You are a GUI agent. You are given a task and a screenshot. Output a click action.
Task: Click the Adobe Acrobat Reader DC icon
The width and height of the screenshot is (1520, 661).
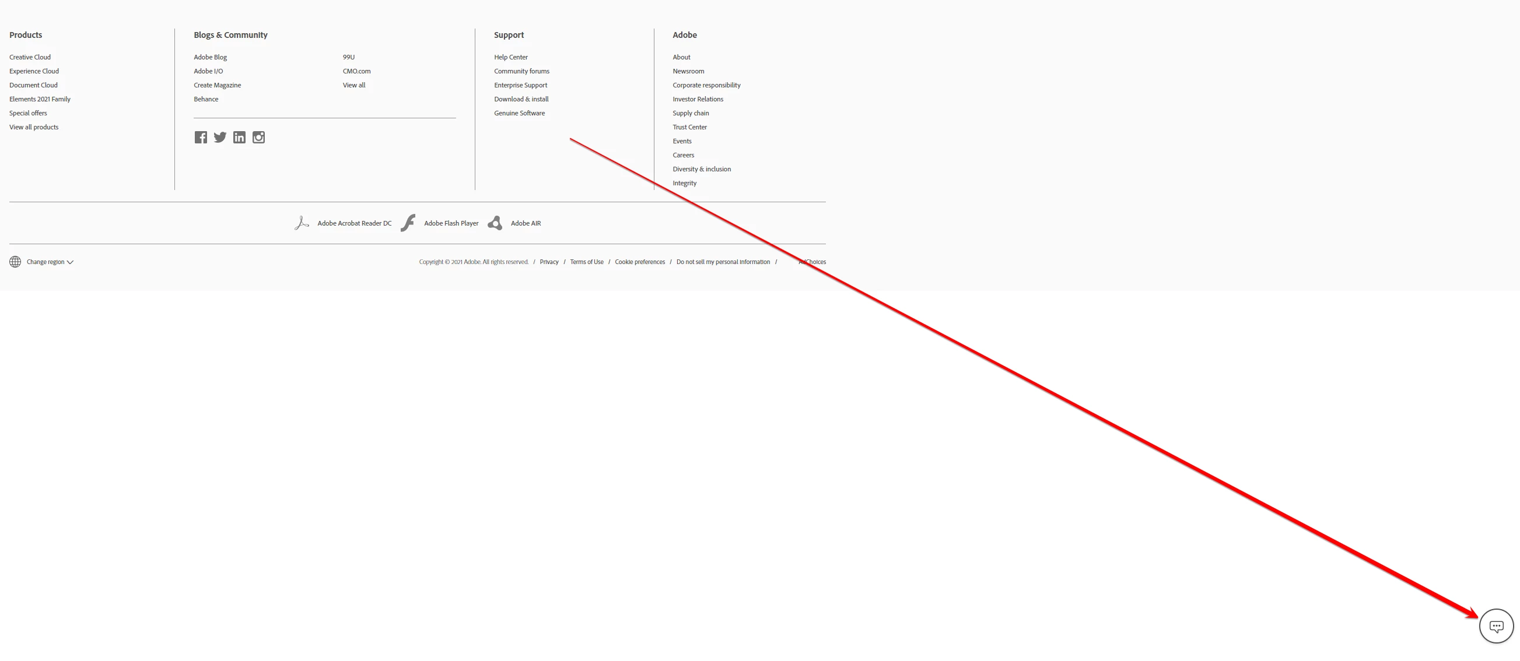tap(302, 223)
